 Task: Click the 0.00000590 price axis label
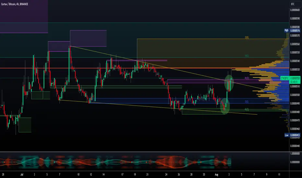[x=295, y=18]
